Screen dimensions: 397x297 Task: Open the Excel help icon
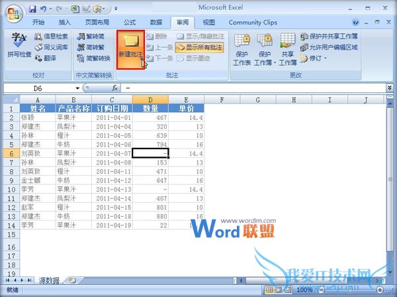[x=355, y=23]
